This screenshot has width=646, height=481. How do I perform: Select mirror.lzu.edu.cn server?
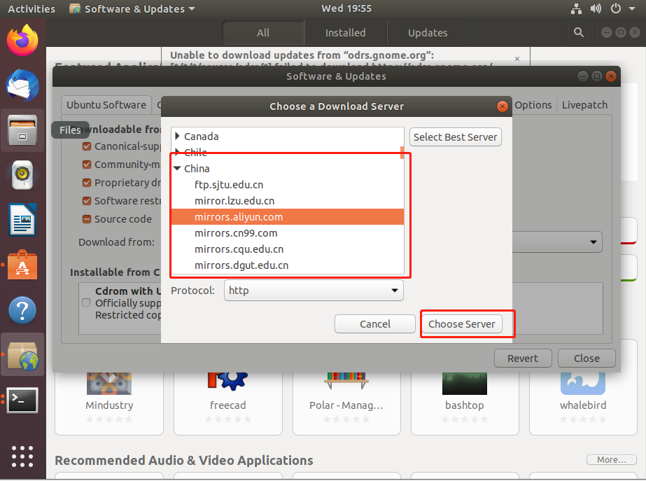click(287, 201)
